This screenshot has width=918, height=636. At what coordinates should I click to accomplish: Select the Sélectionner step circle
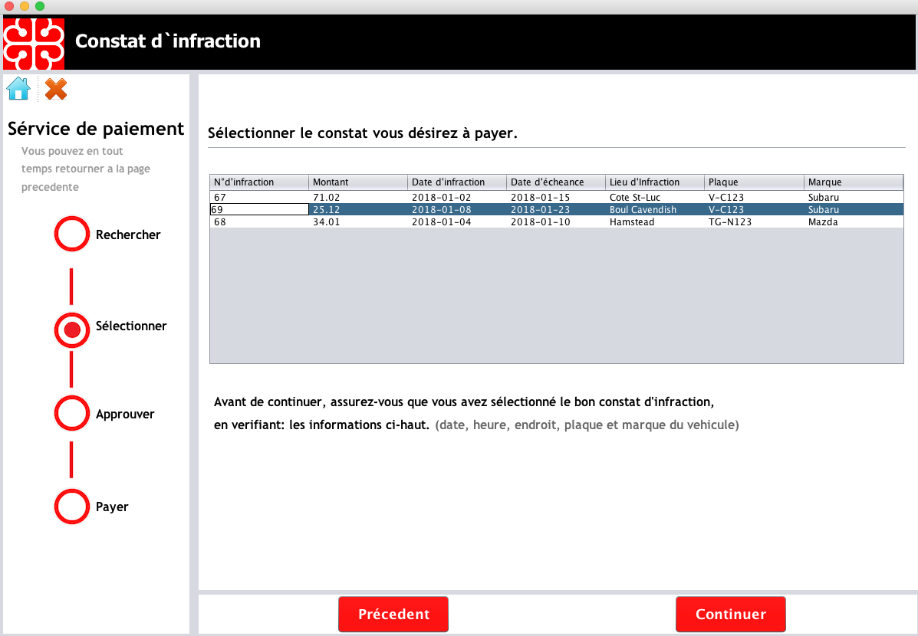tap(72, 330)
